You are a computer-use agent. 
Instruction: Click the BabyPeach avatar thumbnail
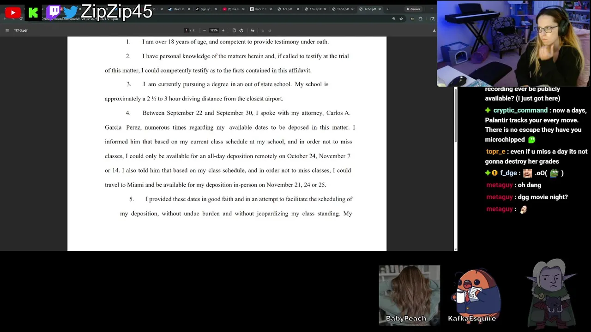point(410,295)
